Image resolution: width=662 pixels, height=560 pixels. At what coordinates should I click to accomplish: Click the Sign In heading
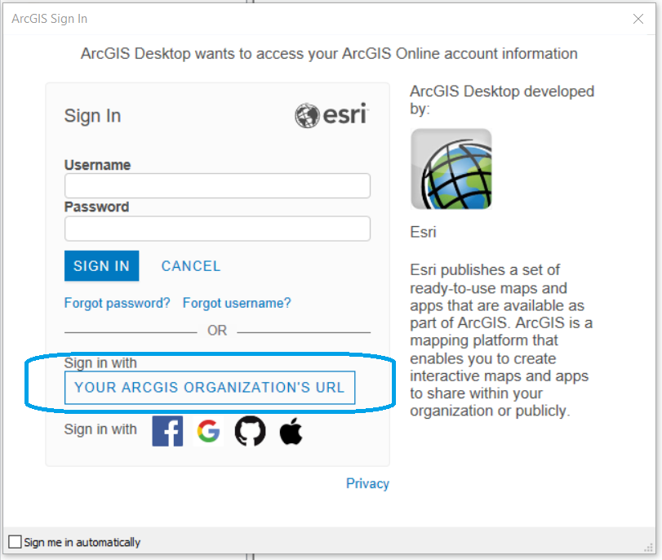coord(92,116)
